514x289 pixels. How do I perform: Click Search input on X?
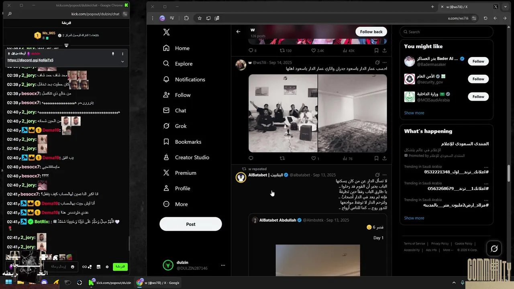pyautogui.click(x=447, y=32)
